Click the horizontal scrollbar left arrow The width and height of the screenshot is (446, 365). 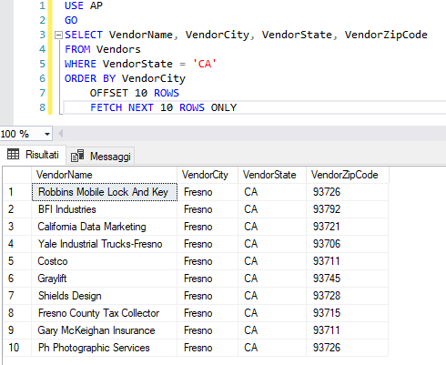[61, 134]
